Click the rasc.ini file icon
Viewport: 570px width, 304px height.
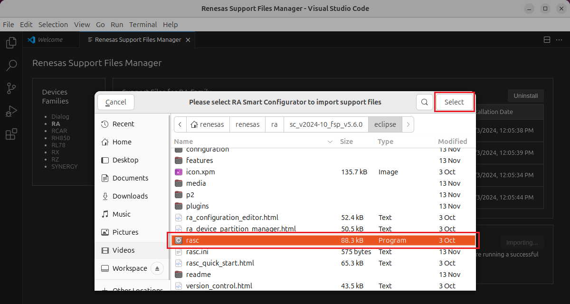tap(179, 252)
